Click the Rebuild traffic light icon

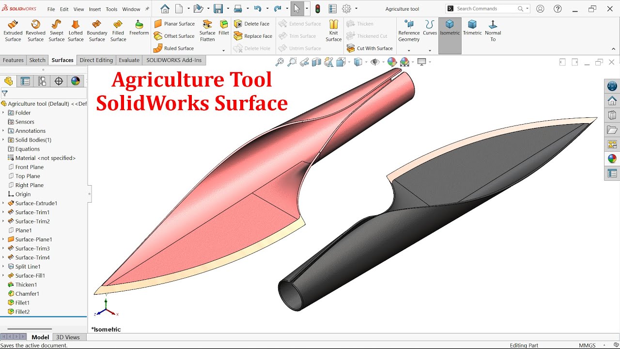(318, 9)
